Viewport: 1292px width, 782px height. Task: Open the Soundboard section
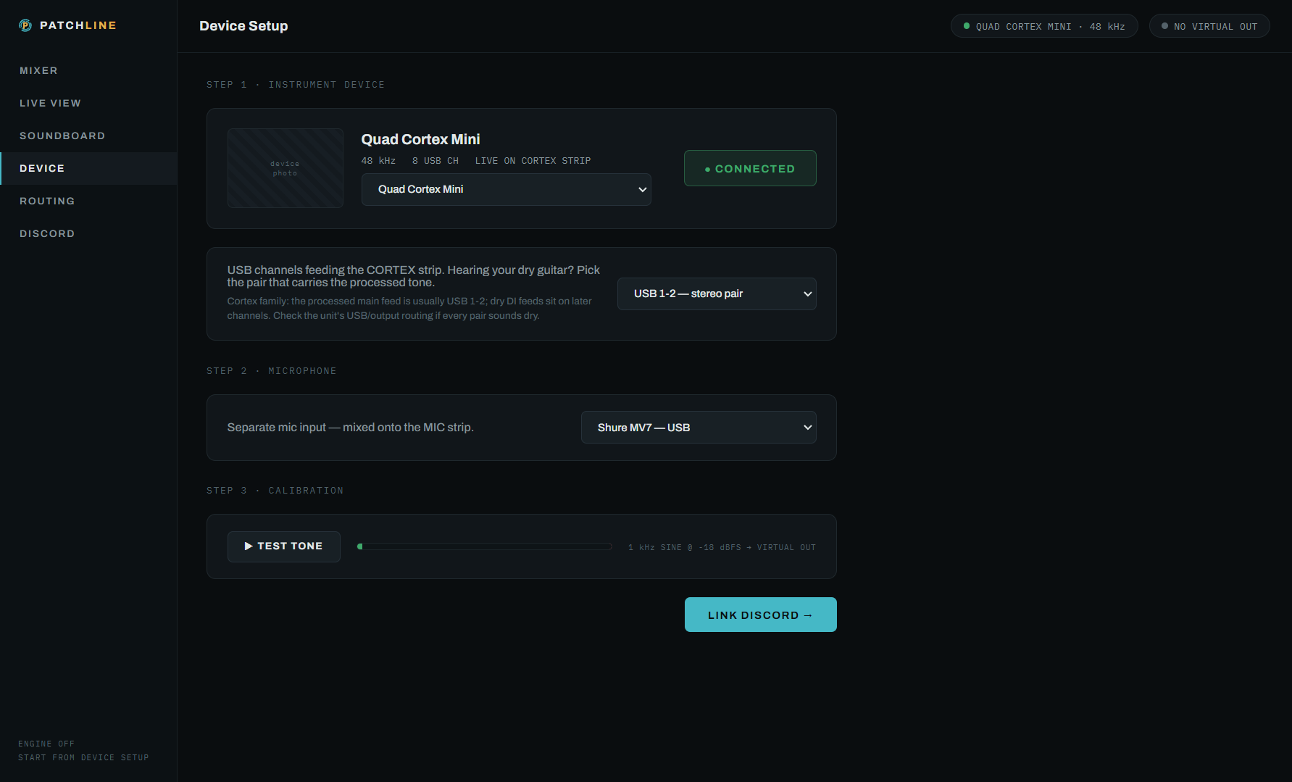point(88,136)
